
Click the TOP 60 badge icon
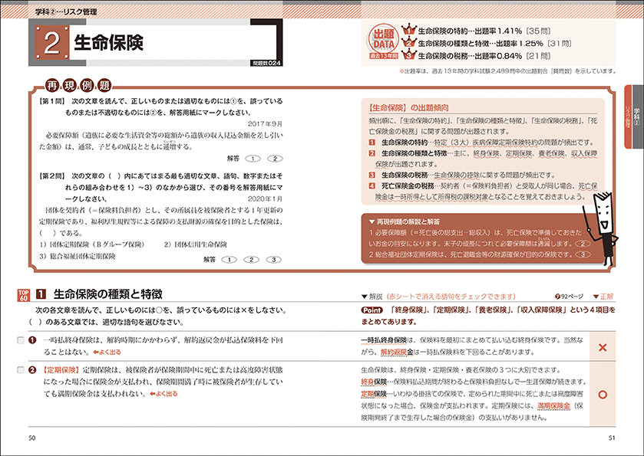tap(23, 295)
